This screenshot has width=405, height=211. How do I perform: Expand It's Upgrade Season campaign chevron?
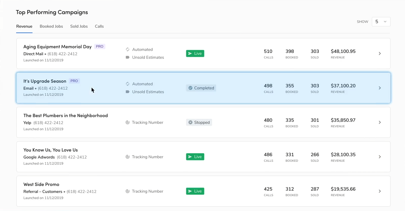380,88
